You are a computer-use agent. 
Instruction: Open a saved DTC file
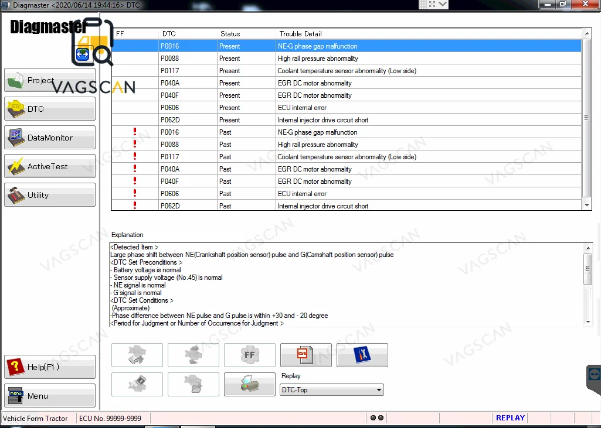coord(193,384)
